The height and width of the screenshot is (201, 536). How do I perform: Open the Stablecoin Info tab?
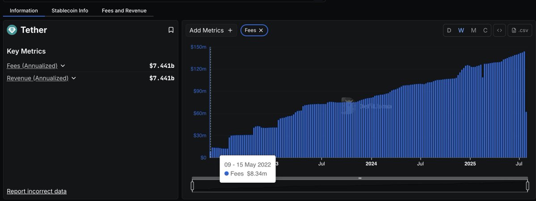click(x=70, y=11)
